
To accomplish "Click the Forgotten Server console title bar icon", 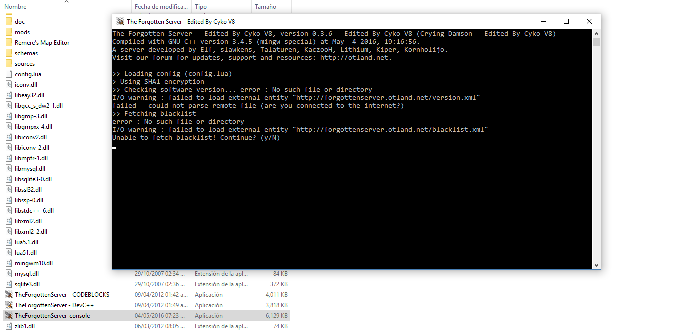I will (120, 21).
